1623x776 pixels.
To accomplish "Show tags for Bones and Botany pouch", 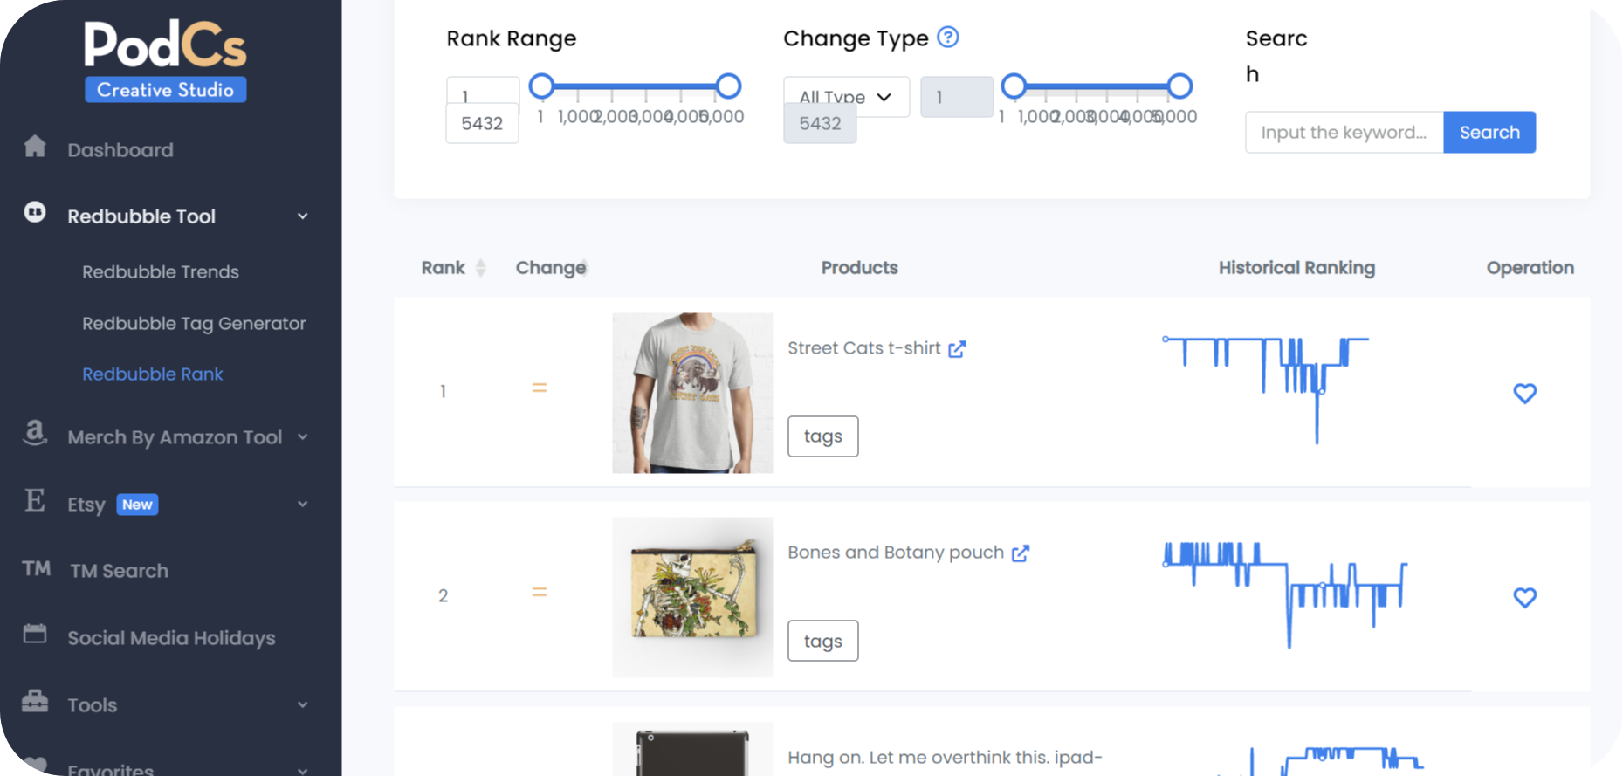I will tap(822, 640).
